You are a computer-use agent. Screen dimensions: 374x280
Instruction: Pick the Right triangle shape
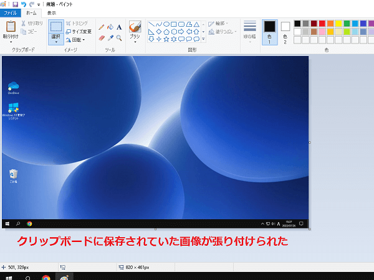tap(151, 32)
